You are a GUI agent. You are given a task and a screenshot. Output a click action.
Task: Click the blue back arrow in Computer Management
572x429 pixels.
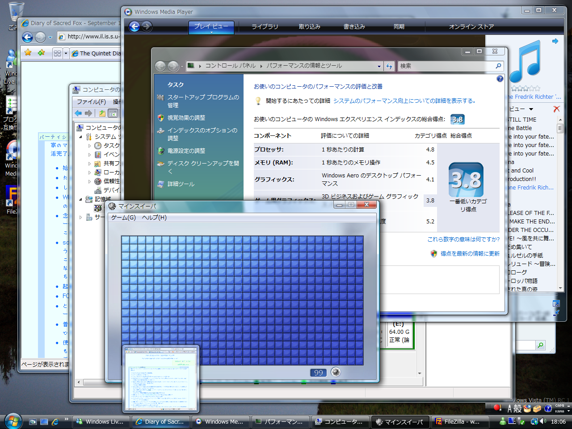(78, 114)
